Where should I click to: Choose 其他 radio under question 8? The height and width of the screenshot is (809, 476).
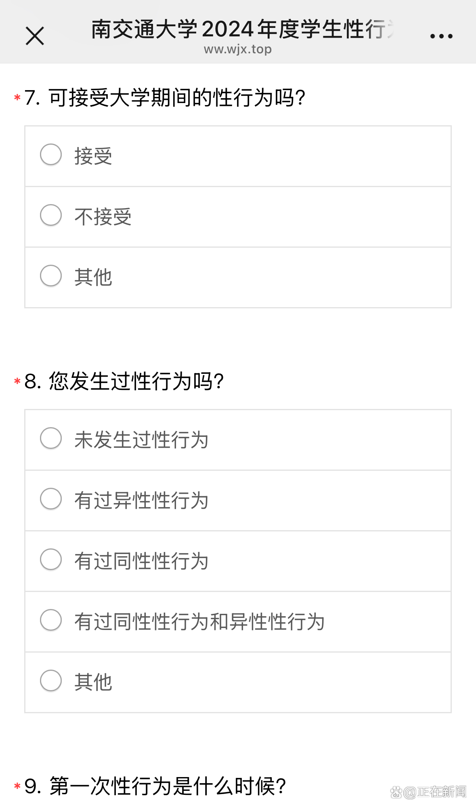click(51, 681)
